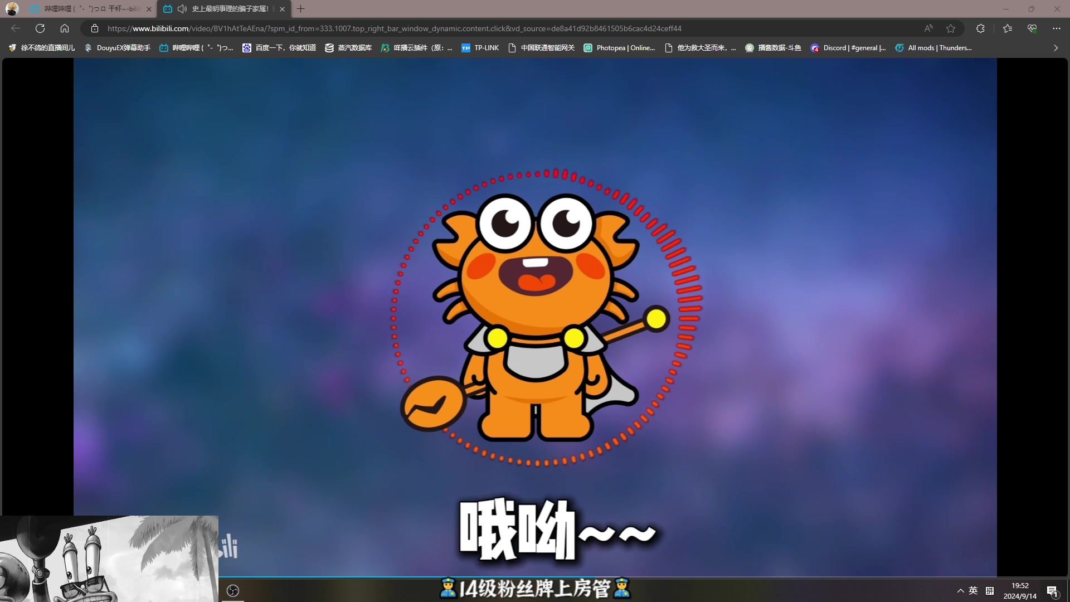Click the IME mode tray icon
This screenshot has width=1070, height=602.
pos(990,591)
